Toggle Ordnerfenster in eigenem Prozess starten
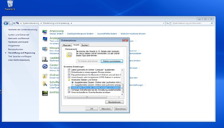The image size is (224, 128). [69, 72]
